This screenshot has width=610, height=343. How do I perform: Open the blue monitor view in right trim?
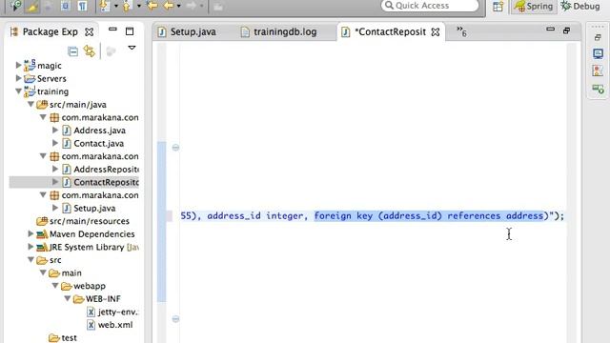pos(598,53)
